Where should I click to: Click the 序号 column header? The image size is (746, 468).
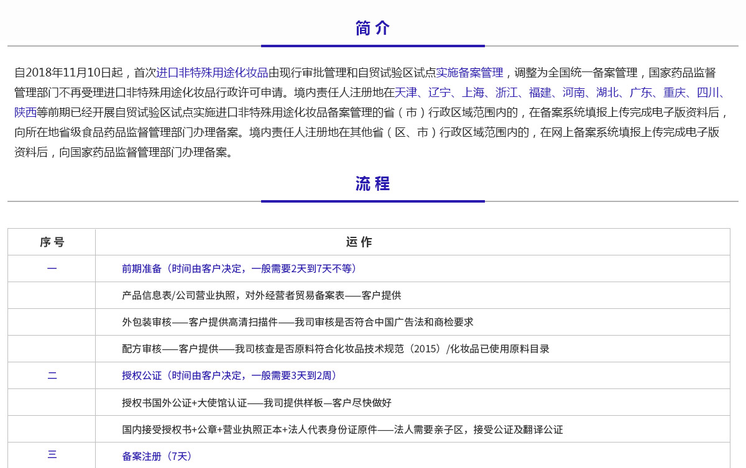pos(52,242)
